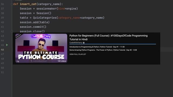The image size is (173, 97).
Task: Click the 100 videos label on the thumbnail
Action: pos(62,61)
